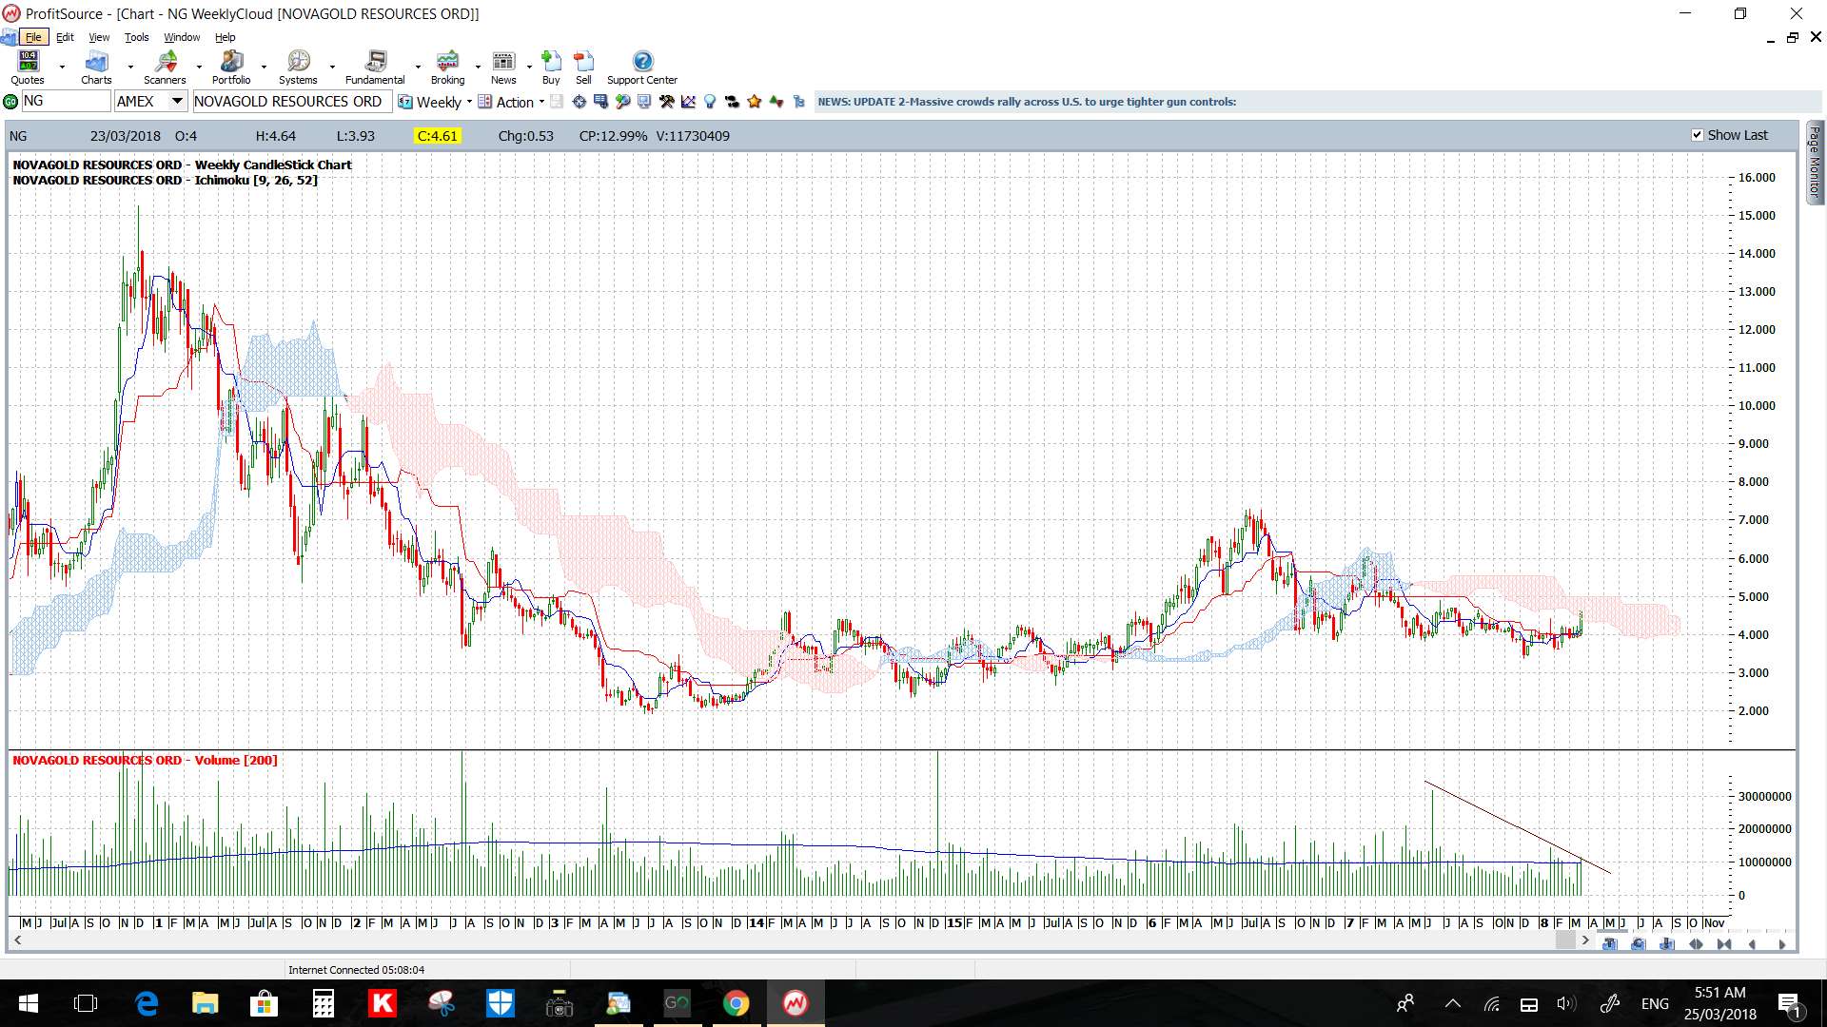This screenshot has height=1027, width=1827.
Task: Expand the News dropdown arrow
Action: [x=529, y=68]
